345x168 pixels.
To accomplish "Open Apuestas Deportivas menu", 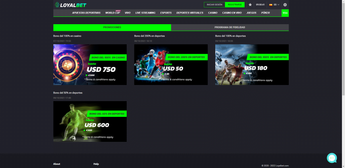I will click(86, 13).
